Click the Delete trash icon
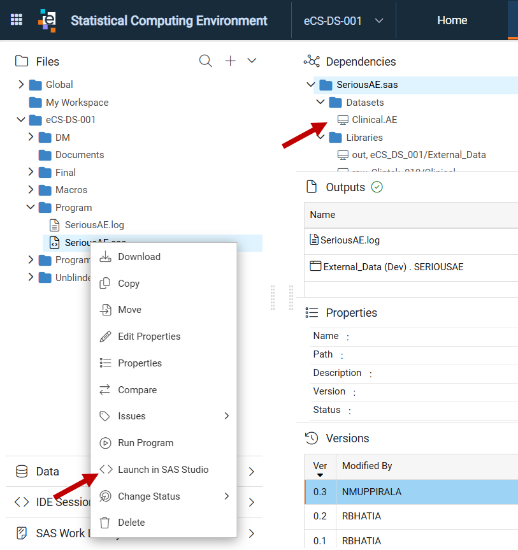 [105, 523]
